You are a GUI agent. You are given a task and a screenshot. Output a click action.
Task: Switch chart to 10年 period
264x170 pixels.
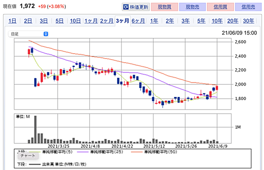217,21
